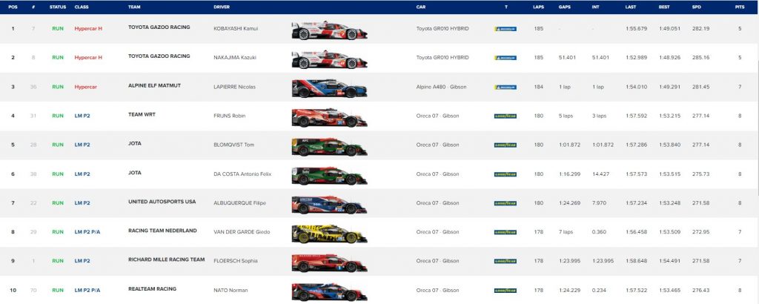Click Goodyear logo in Floersch row
This screenshot has height=304, width=759.
point(506,262)
